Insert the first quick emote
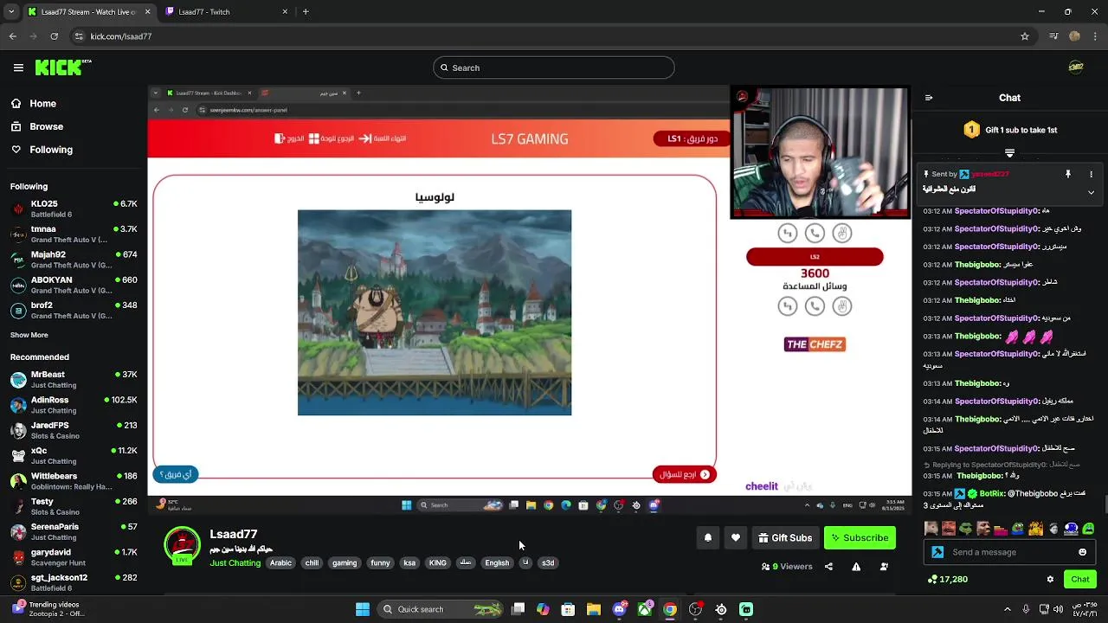The height and width of the screenshot is (623, 1108). [x=931, y=528]
